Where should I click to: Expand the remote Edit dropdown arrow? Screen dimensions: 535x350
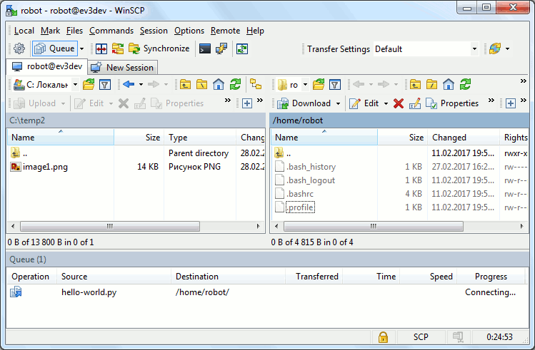pyautogui.click(x=386, y=103)
